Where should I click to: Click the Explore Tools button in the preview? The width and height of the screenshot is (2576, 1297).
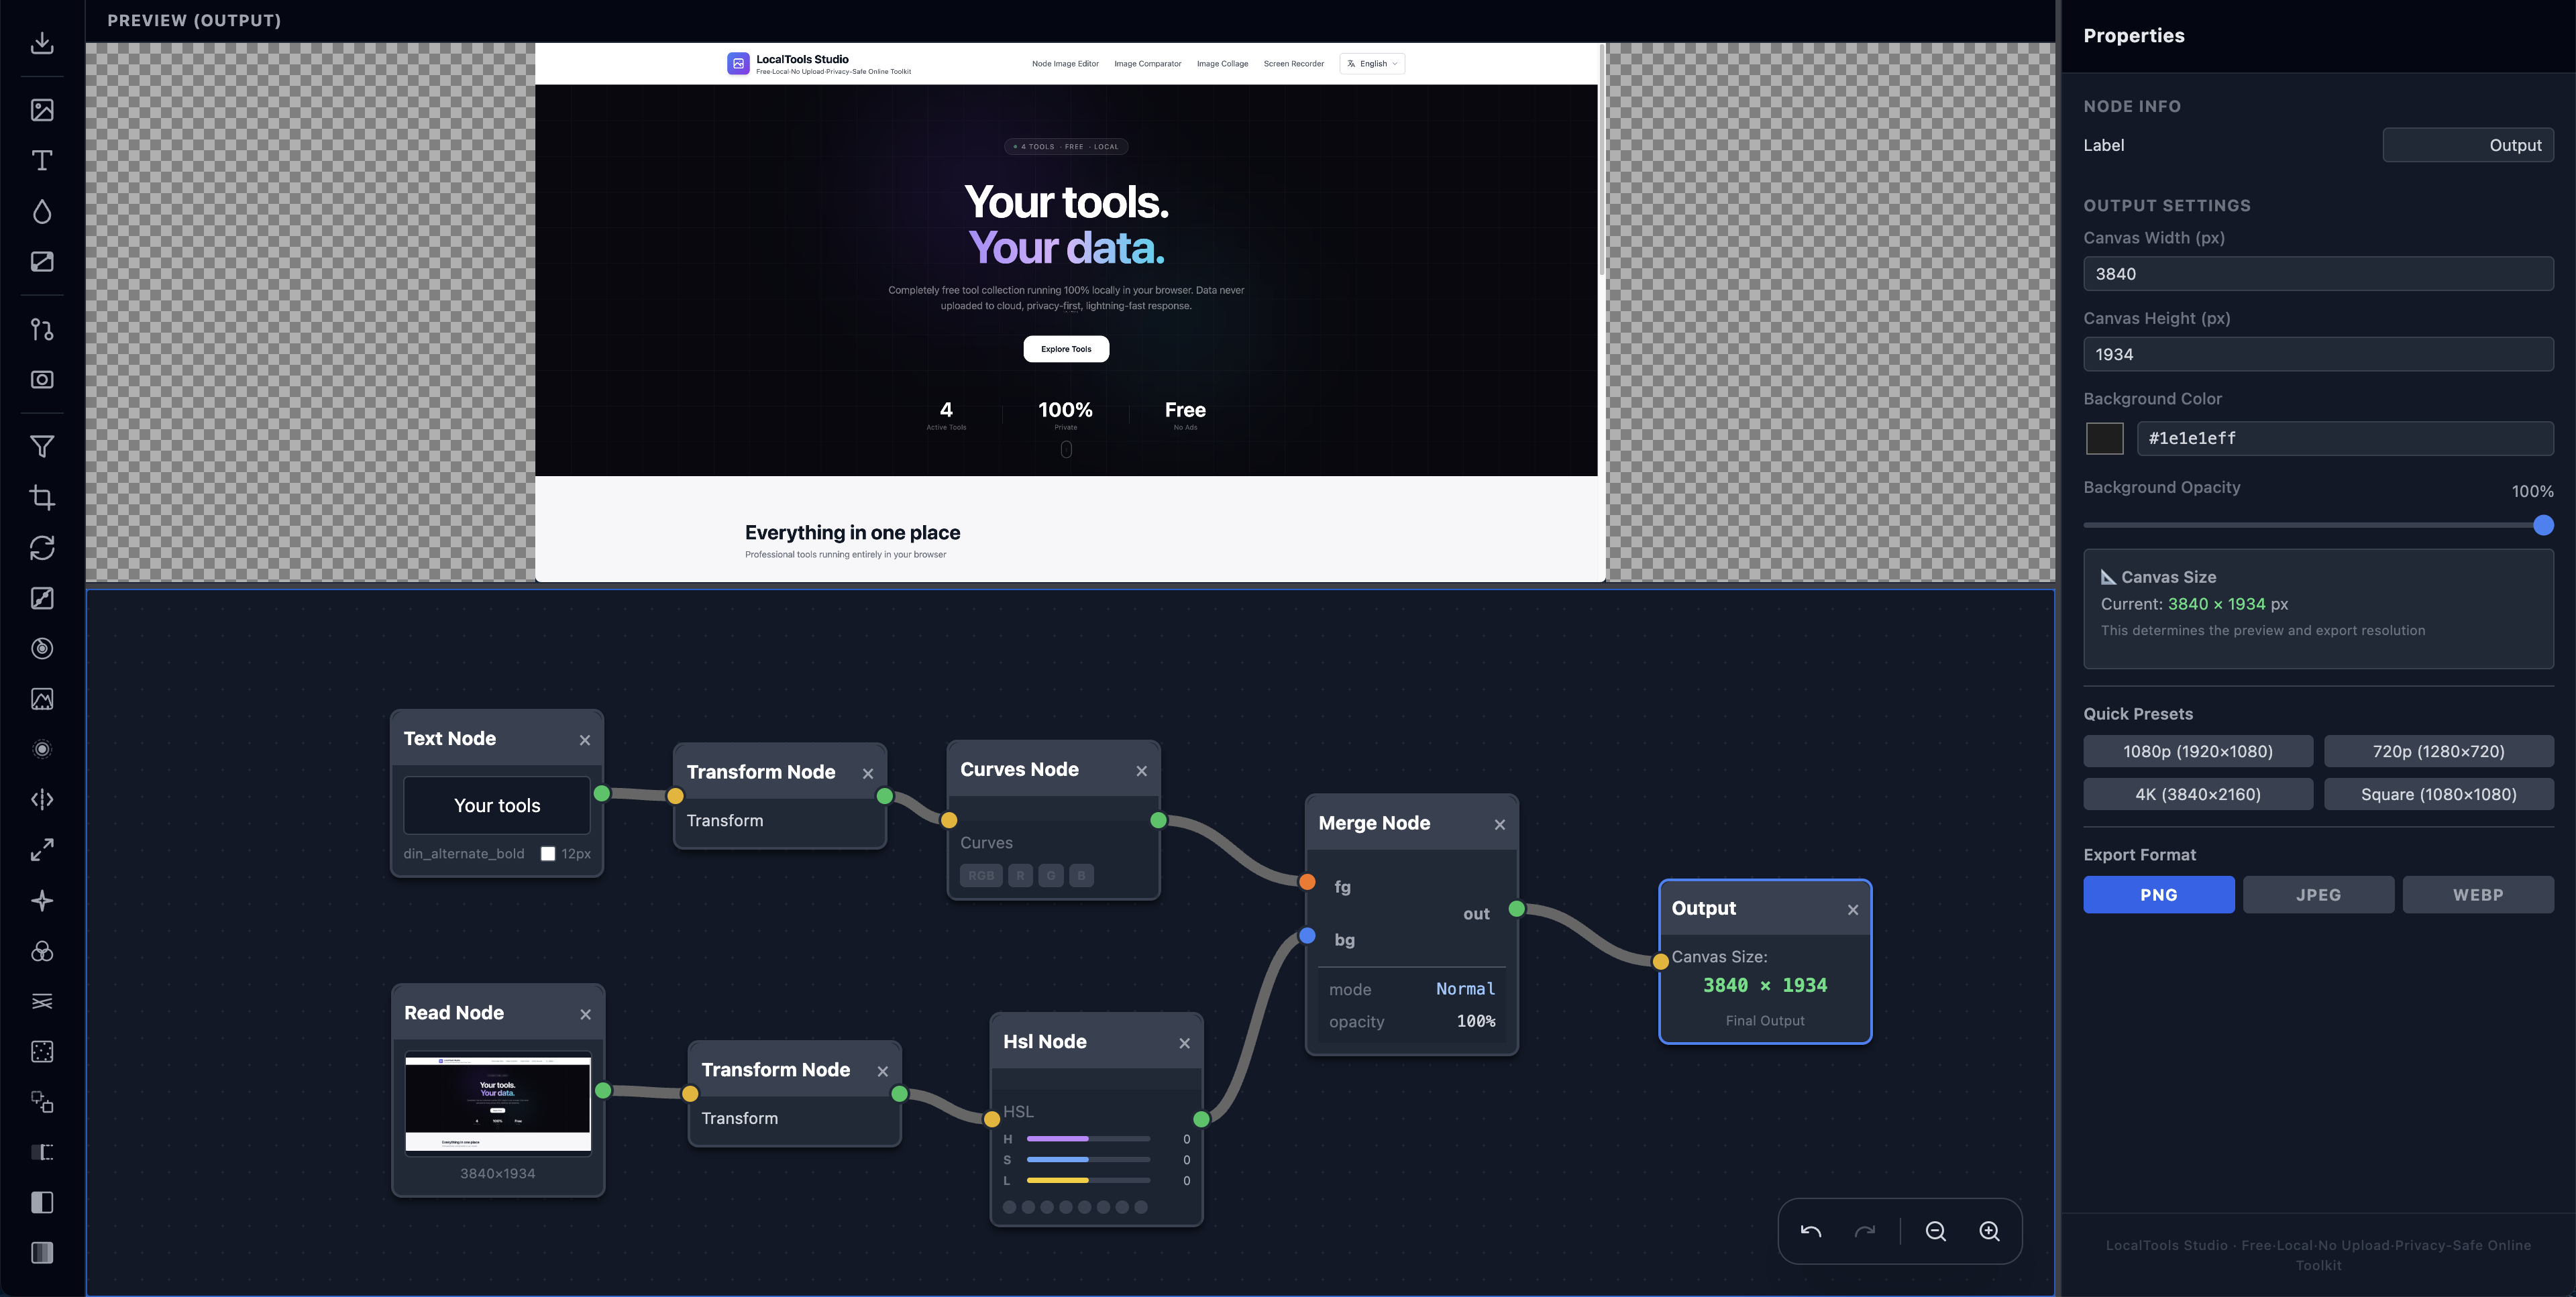tap(1066, 349)
